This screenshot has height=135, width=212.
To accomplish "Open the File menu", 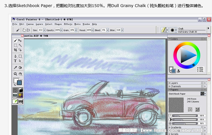I will tap(15, 24).
